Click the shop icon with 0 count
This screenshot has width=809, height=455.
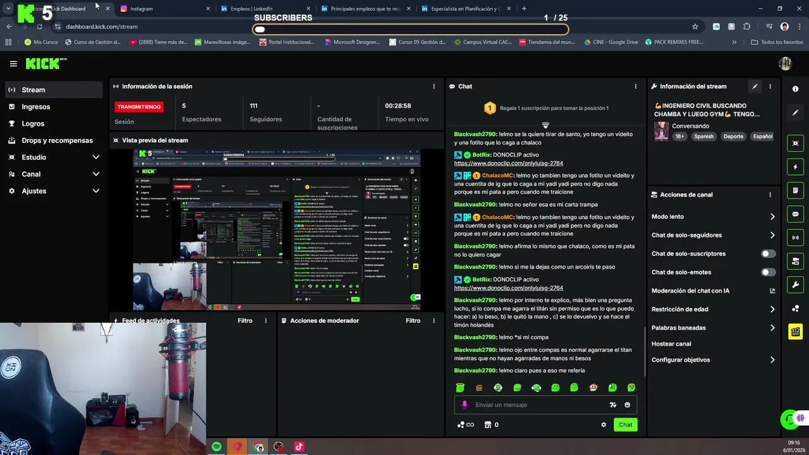click(491, 425)
